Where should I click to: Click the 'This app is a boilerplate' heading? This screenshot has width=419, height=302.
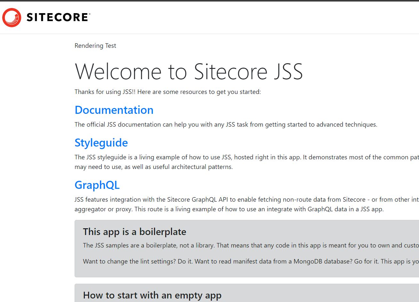click(134, 232)
